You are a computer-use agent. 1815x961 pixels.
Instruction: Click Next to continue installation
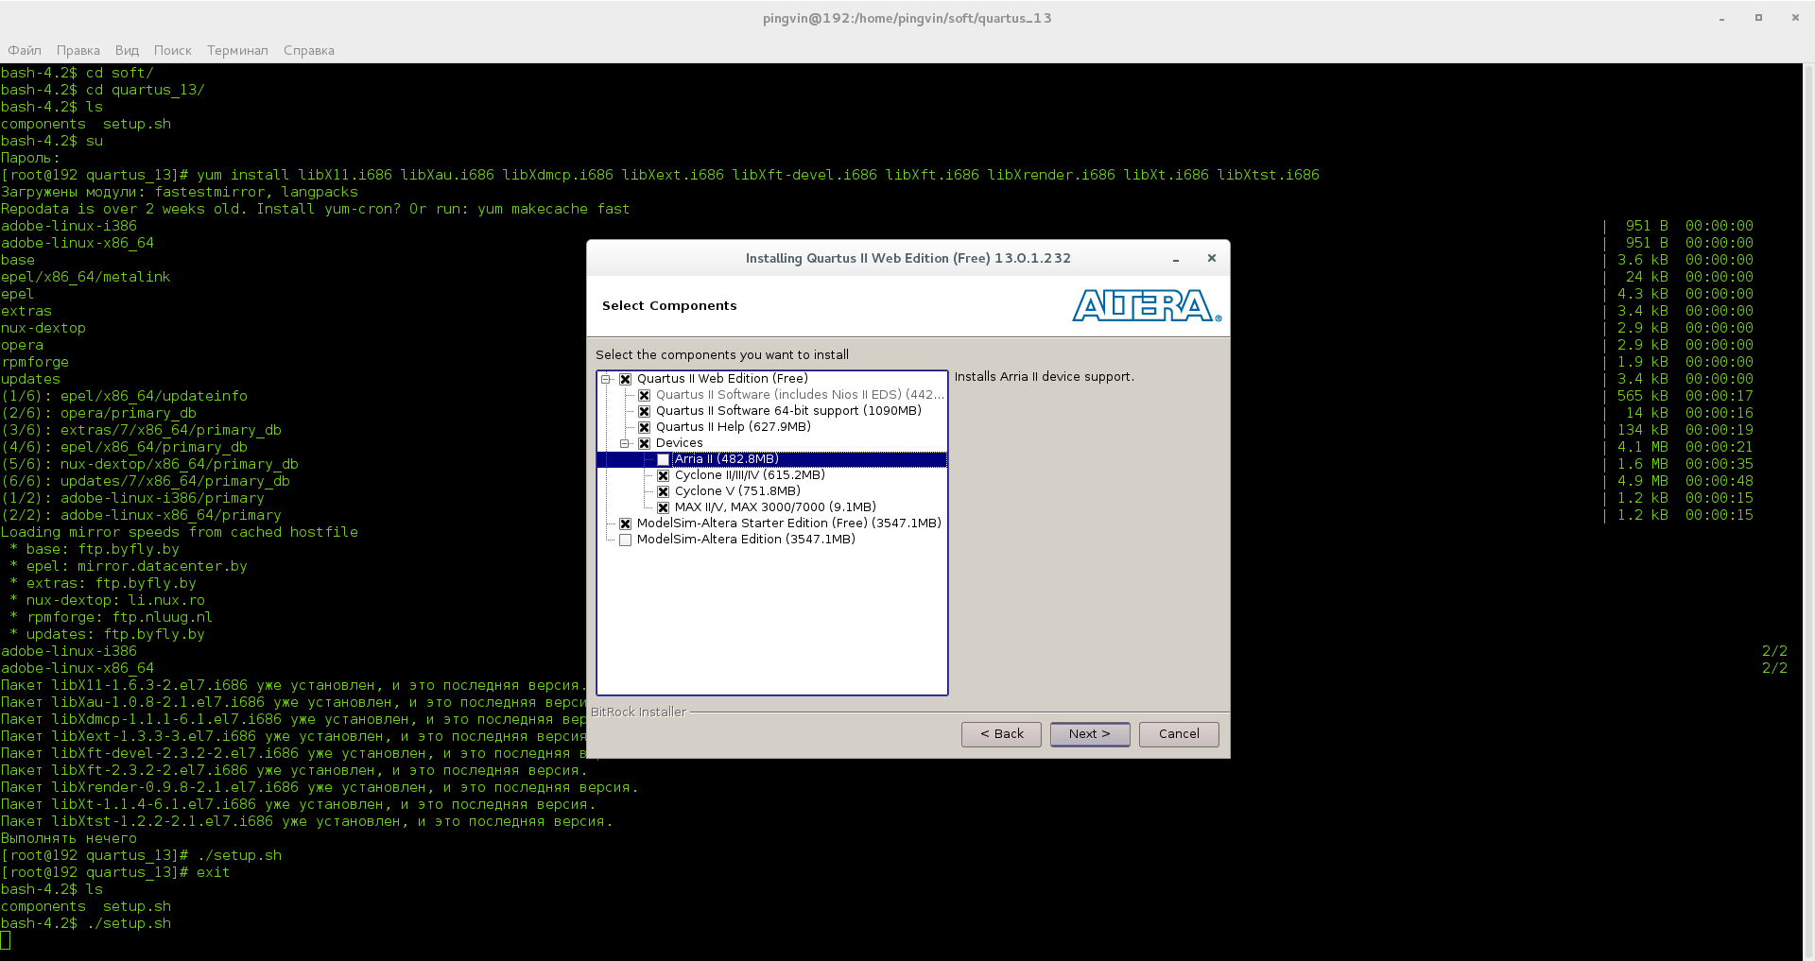click(x=1089, y=734)
